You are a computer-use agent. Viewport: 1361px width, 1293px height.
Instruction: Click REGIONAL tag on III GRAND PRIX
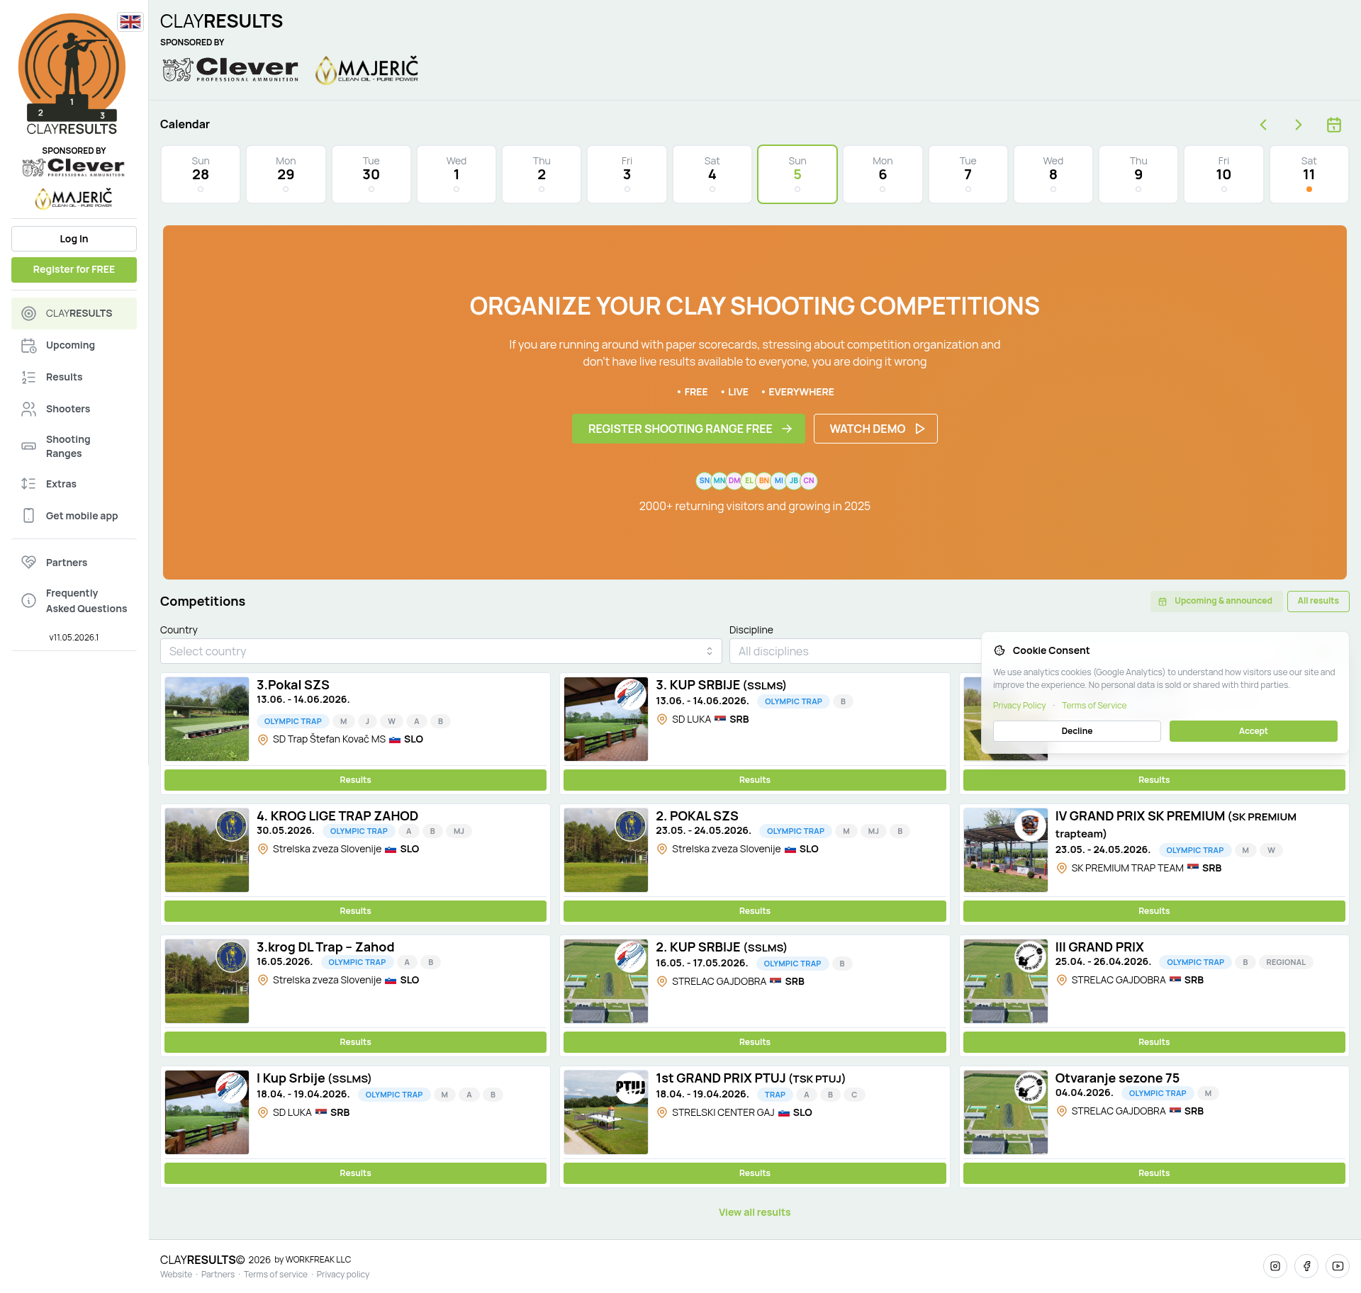(x=1285, y=963)
